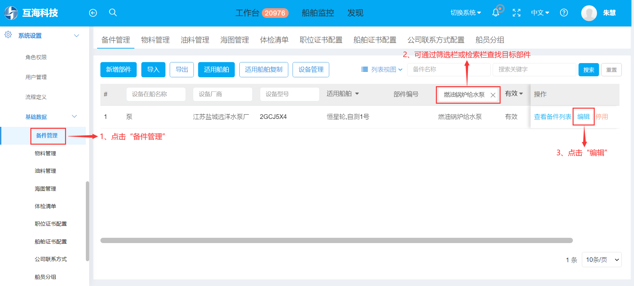Select 船舶证书配置 in sidebar
The height and width of the screenshot is (286, 634).
pyautogui.click(x=51, y=241)
